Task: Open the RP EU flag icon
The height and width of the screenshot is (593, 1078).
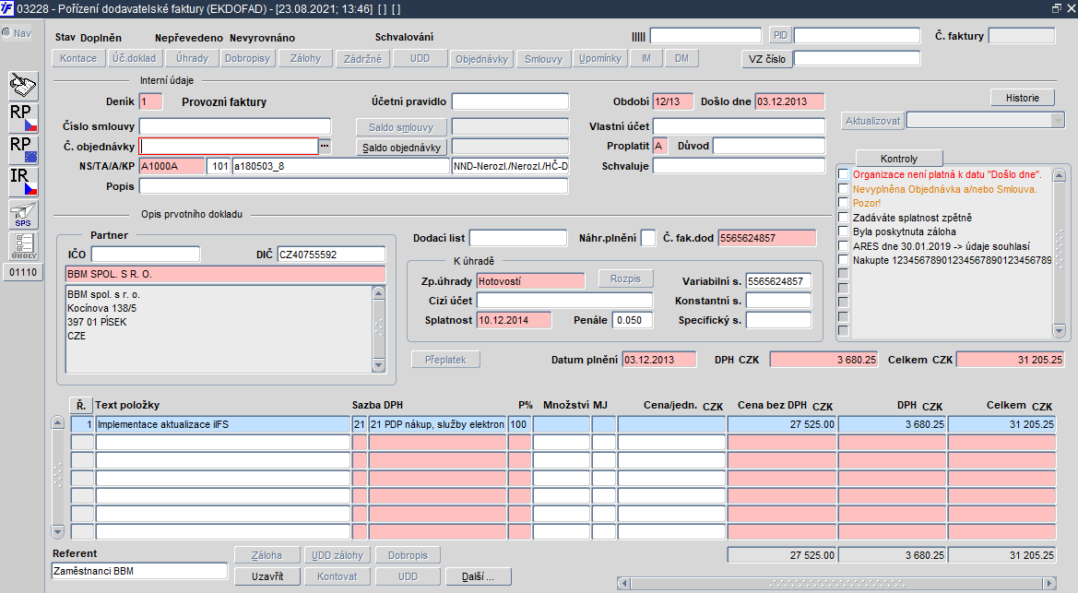Action: pyautogui.click(x=23, y=150)
